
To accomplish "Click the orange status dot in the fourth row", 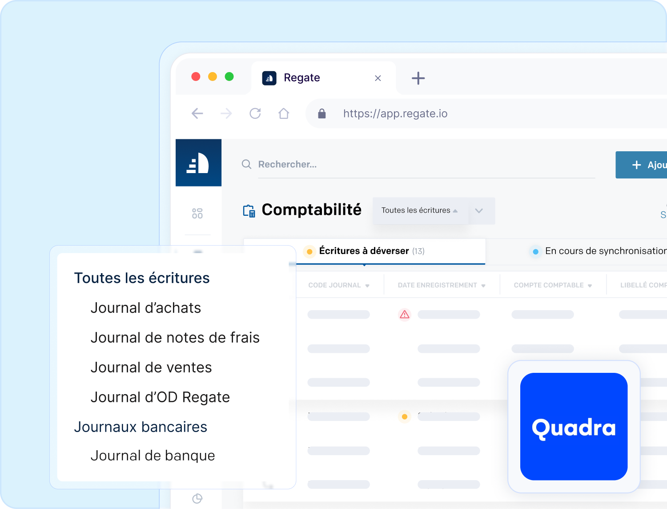I will pos(405,417).
